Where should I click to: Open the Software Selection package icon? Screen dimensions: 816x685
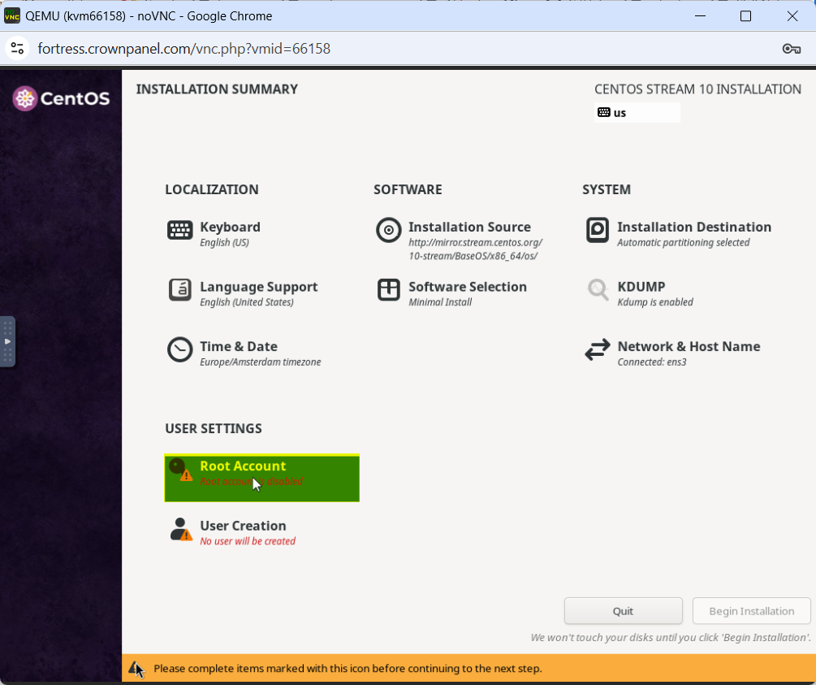(x=389, y=289)
